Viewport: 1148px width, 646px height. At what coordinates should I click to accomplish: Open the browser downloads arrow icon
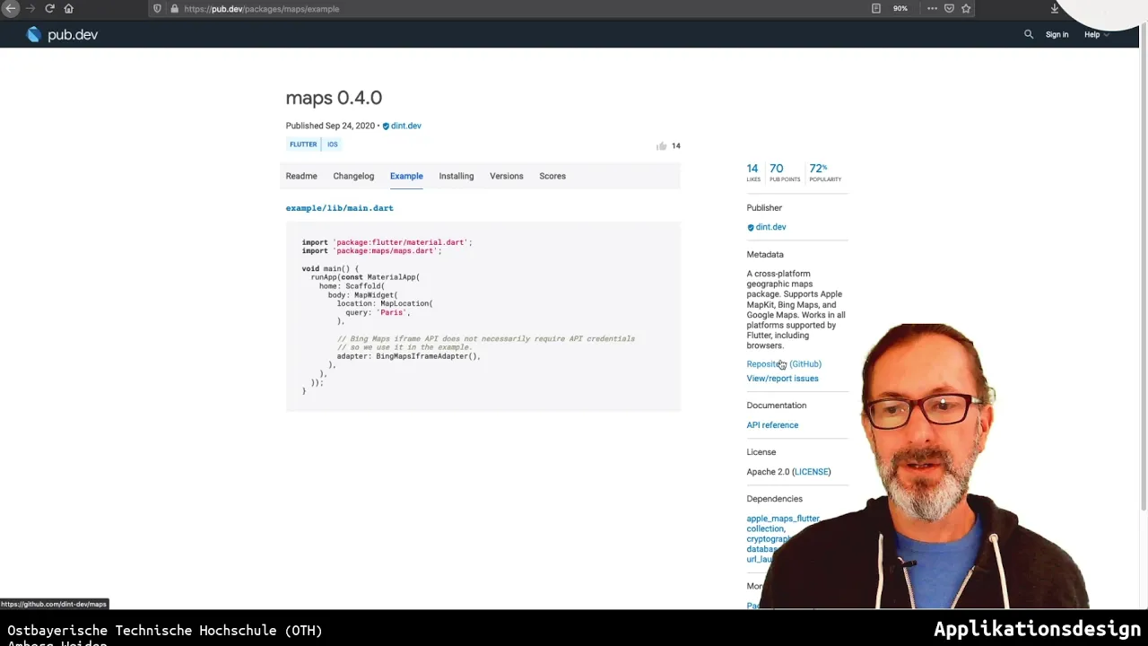pyautogui.click(x=1055, y=8)
